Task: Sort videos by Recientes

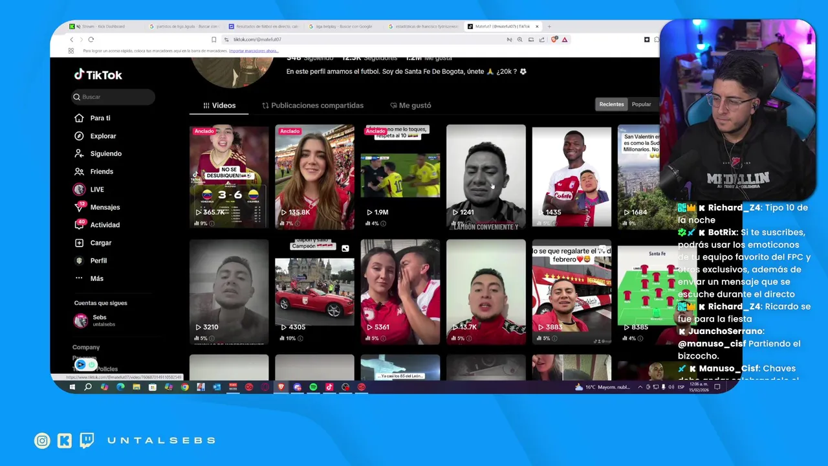Action: pyautogui.click(x=611, y=104)
